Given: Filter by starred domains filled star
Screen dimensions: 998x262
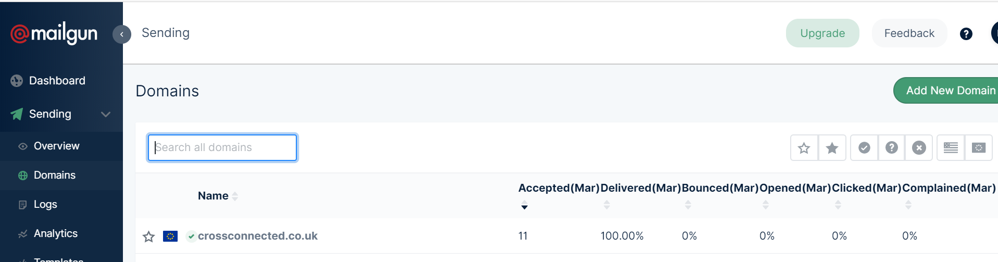Looking at the screenshot, I should [832, 148].
